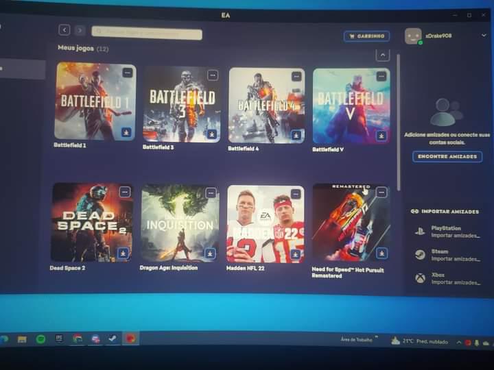Open Need for Speed Hot Pursuit cover thumbnail
494x370 pixels.
tap(351, 223)
